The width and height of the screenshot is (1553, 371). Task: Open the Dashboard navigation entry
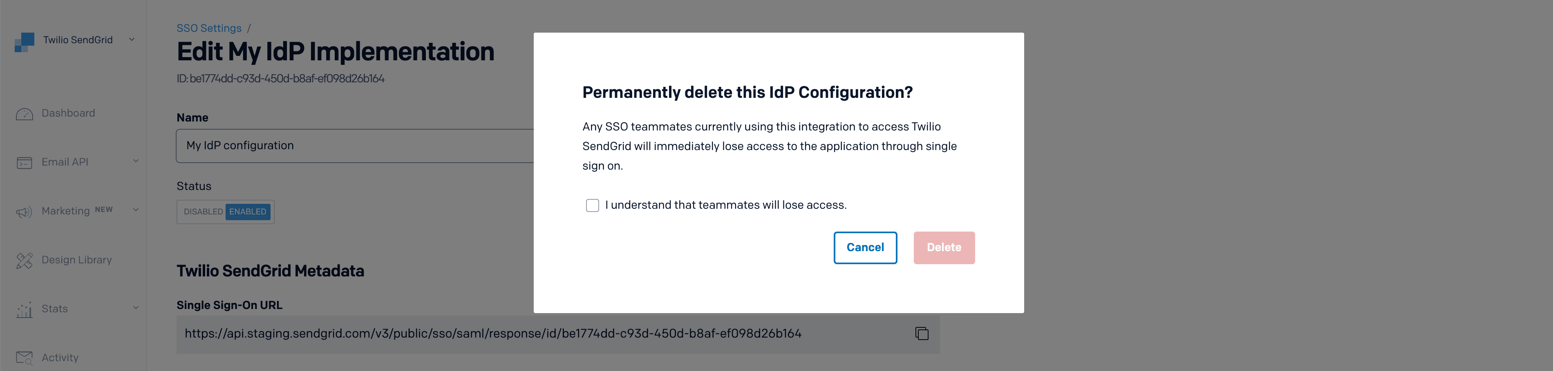(x=68, y=113)
